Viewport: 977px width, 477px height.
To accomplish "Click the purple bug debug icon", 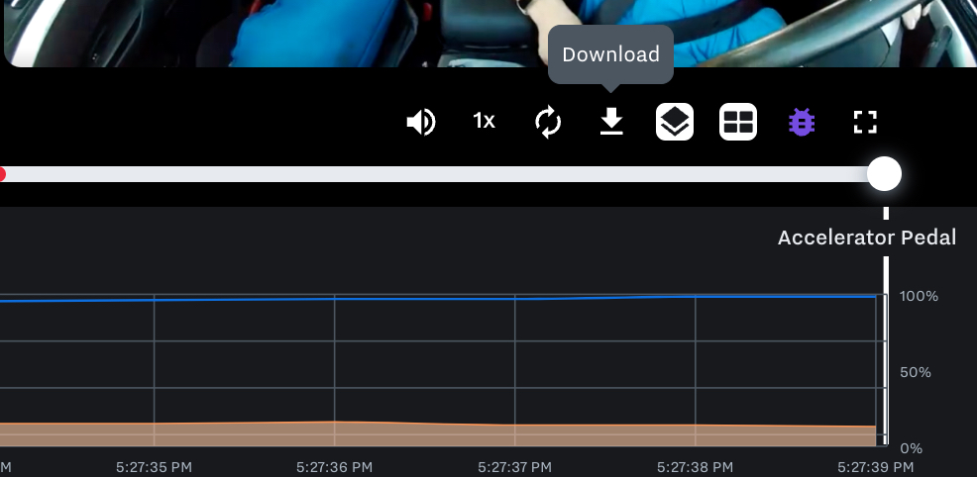I will [802, 122].
